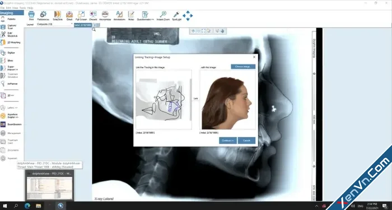Viewport: 392px width, 210px height.
Task: Click the Anonymize tool icon
Action: (x=105, y=16)
